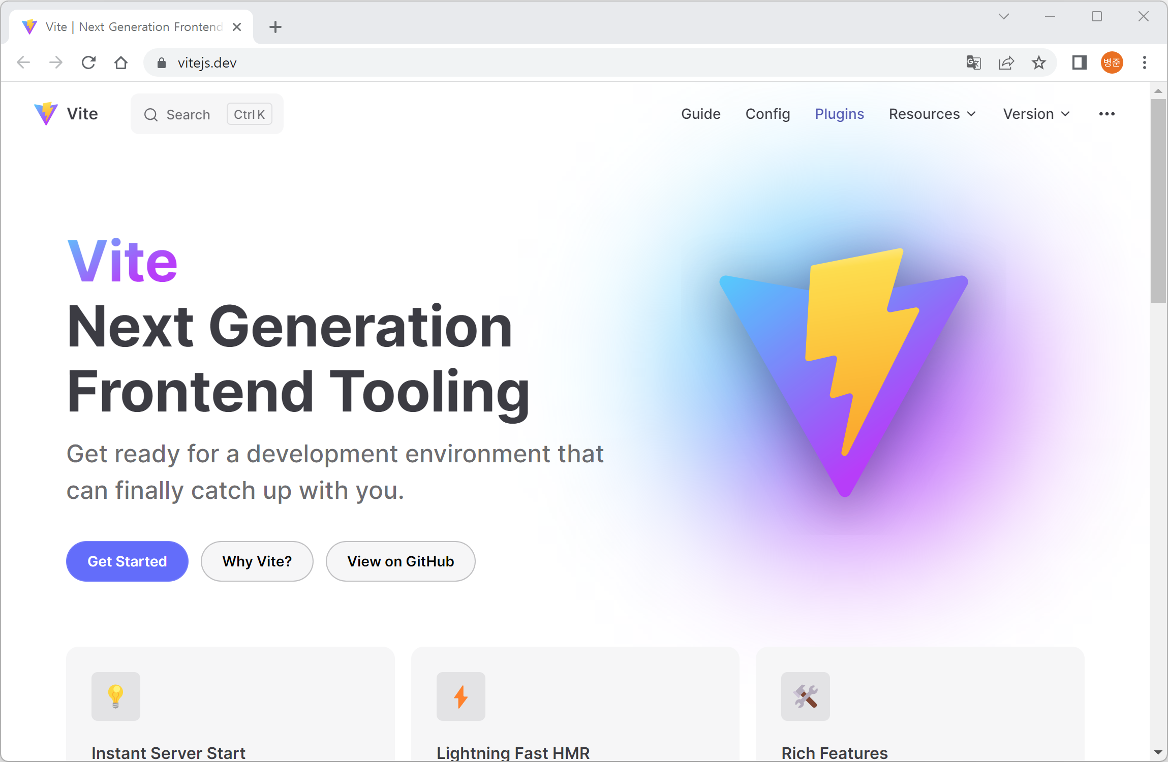Viewport: 1168px width, 762px height.
Task: Click the Get Started button
Action: pos(127,561)
